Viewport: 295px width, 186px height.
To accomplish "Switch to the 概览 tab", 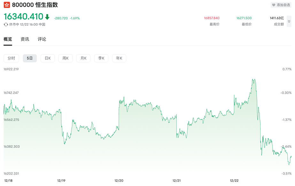I will click(x=8, y=39).
